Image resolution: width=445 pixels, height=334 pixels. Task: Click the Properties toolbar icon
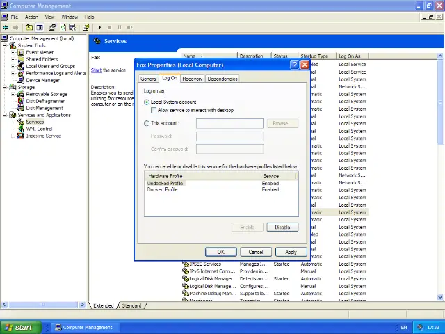53,27
